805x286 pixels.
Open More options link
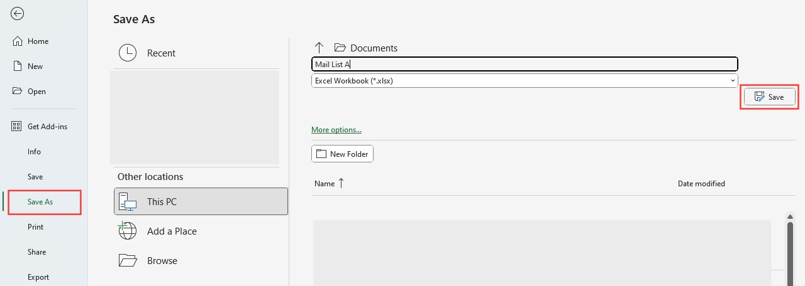point(336,130)
